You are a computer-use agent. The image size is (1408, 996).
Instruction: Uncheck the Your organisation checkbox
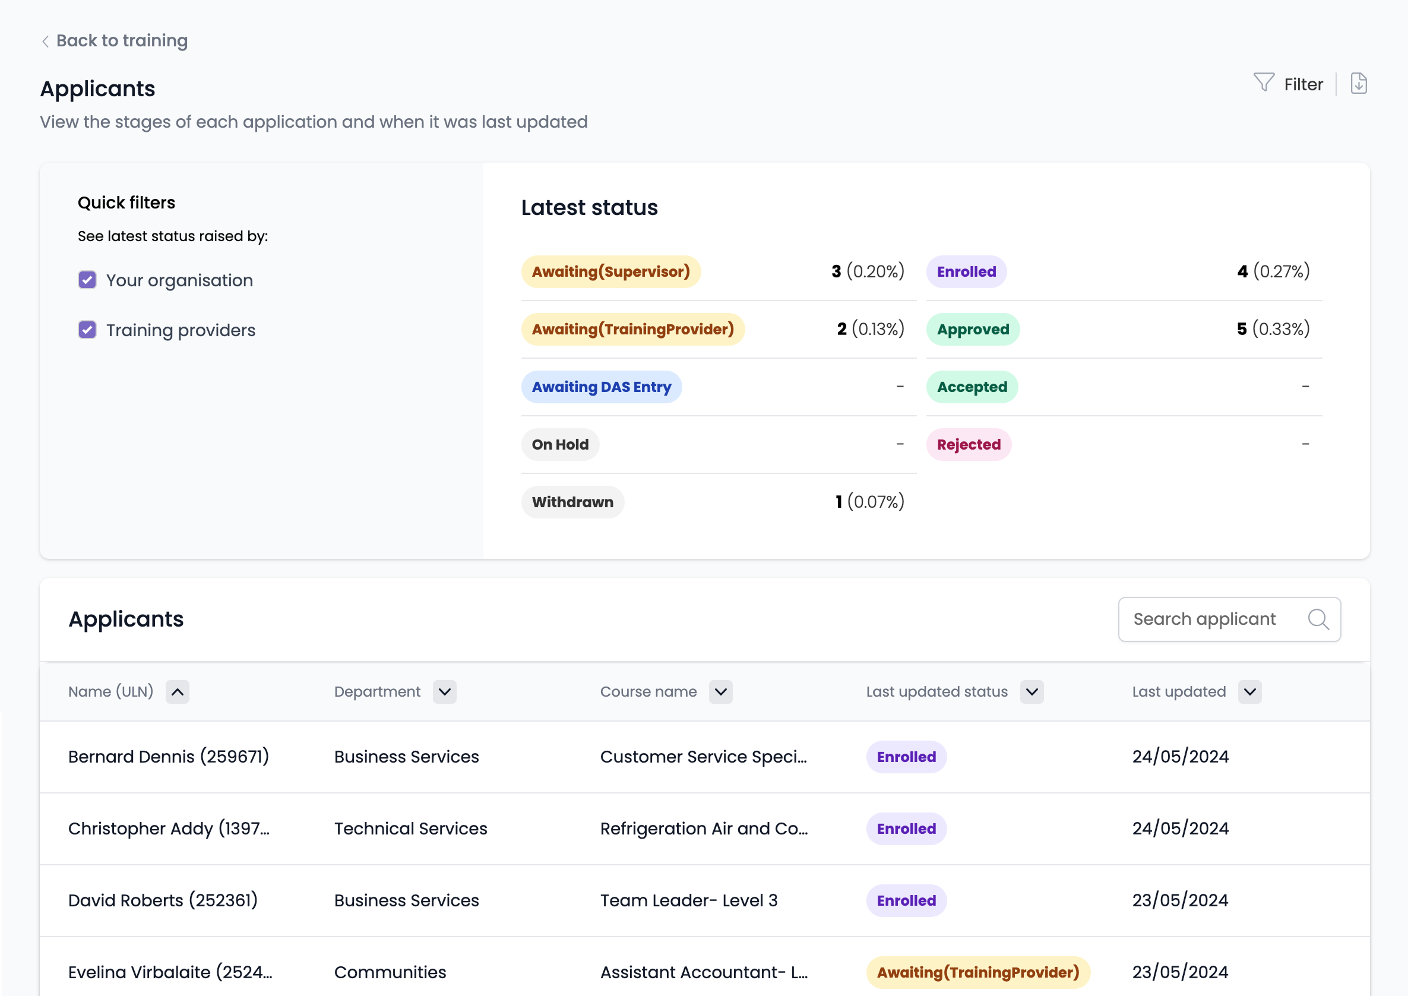87,280
